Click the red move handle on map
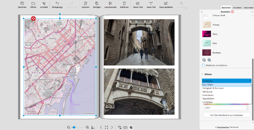254x130 pixels. (x=33, y=19)
